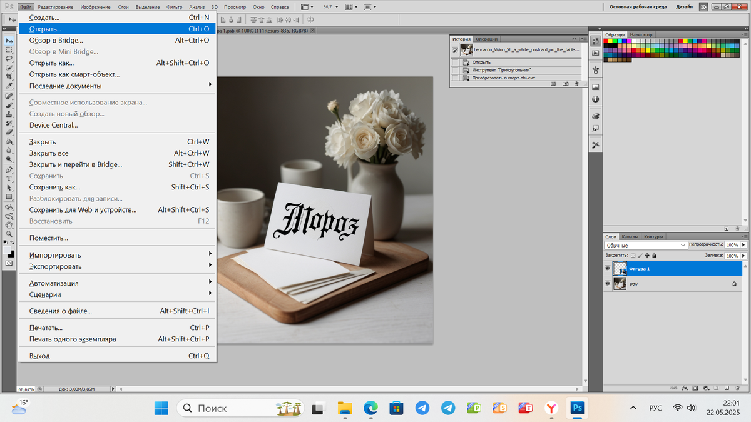
Task: Click the trash icon in the Layers panel
Action: coord(736,387)
